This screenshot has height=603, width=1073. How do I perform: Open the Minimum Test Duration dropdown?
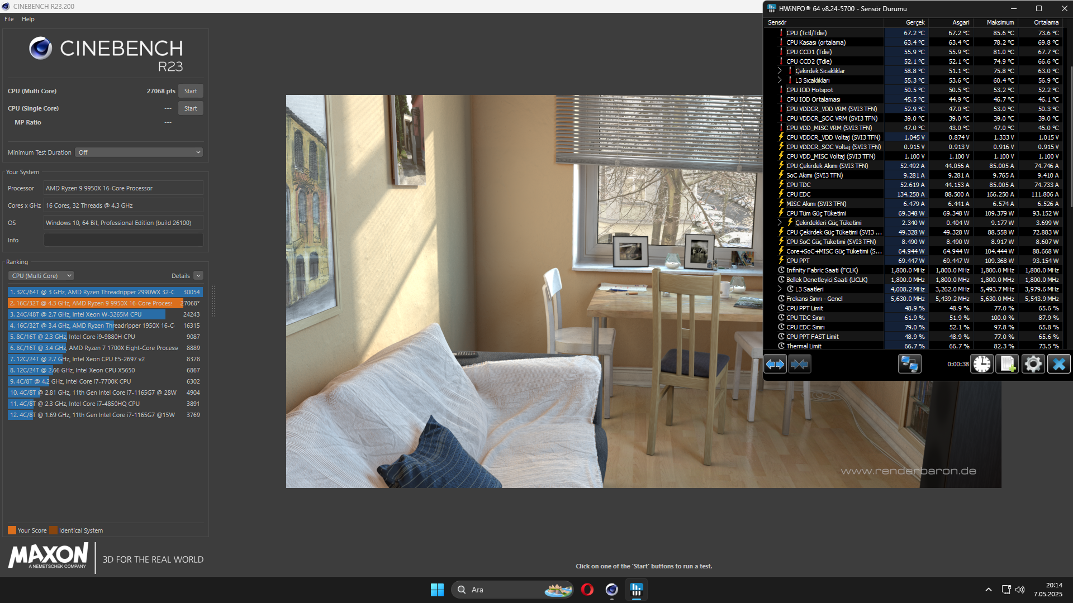[x=139, y=152]
